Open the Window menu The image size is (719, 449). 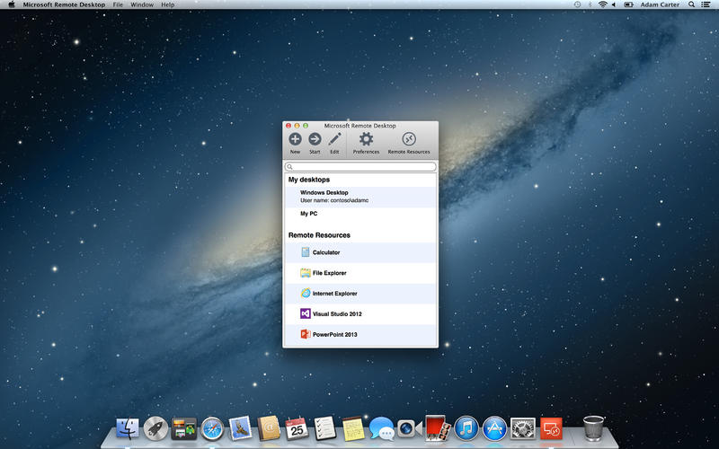pyautogui.click(x=142, y=4)
